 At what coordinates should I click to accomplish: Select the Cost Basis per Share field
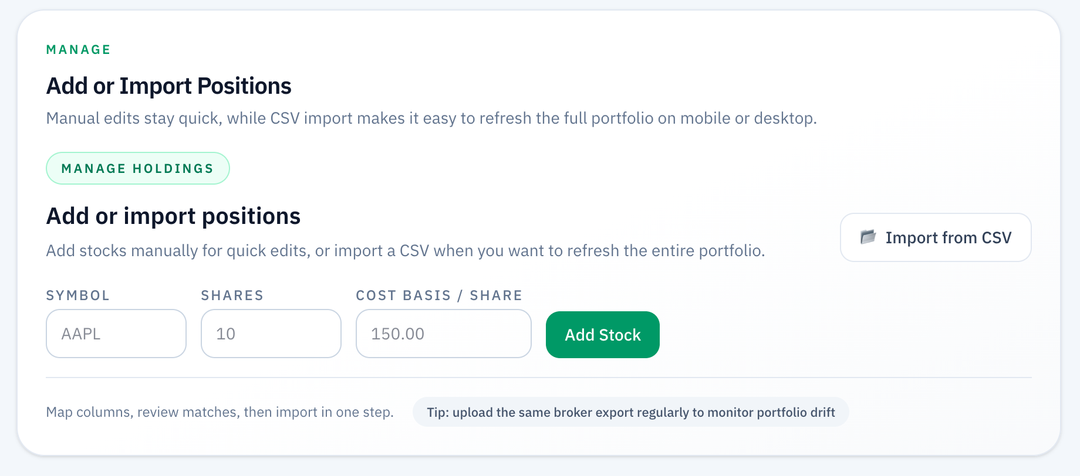click(443, 334)
